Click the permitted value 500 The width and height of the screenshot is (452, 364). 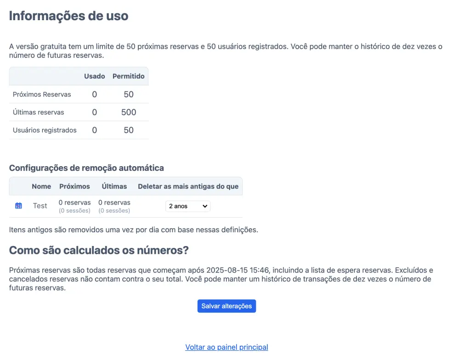coord(129,112)
